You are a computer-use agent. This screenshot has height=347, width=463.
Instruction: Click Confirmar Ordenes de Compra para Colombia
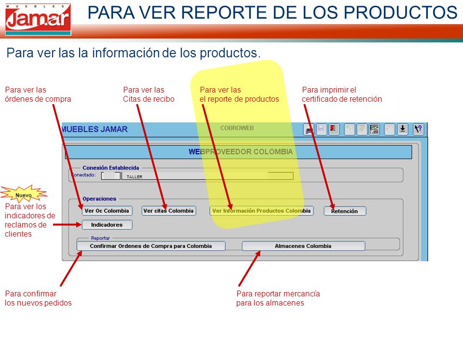pos(151,246)
